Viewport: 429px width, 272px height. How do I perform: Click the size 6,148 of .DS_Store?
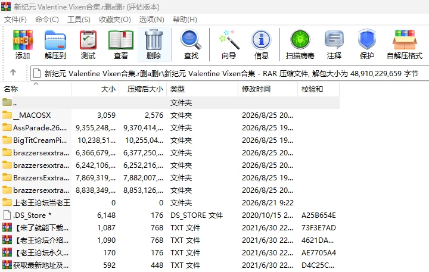coord(106,215)
